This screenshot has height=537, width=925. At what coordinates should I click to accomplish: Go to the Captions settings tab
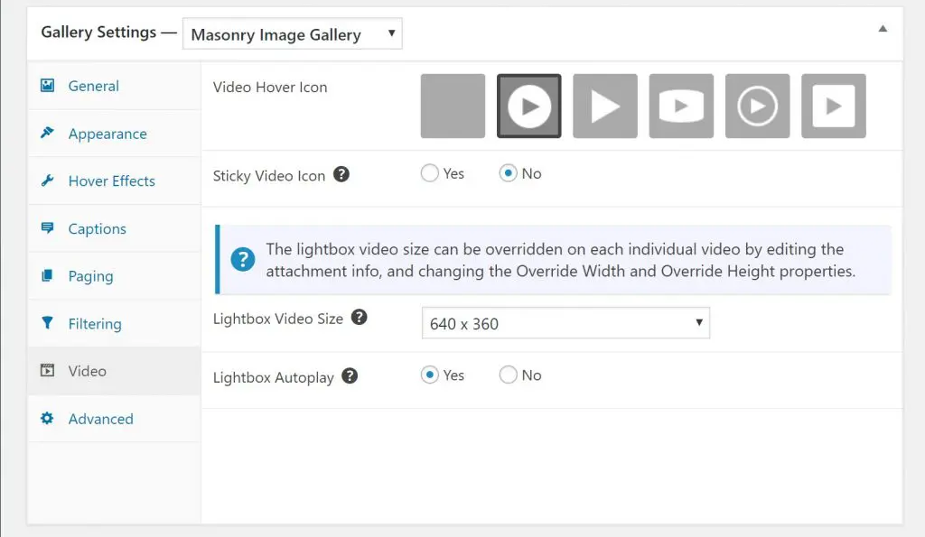point(97,228)
